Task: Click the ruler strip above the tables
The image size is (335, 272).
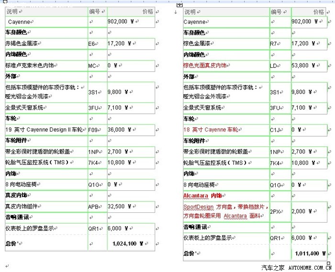Action: click(167, 1)
